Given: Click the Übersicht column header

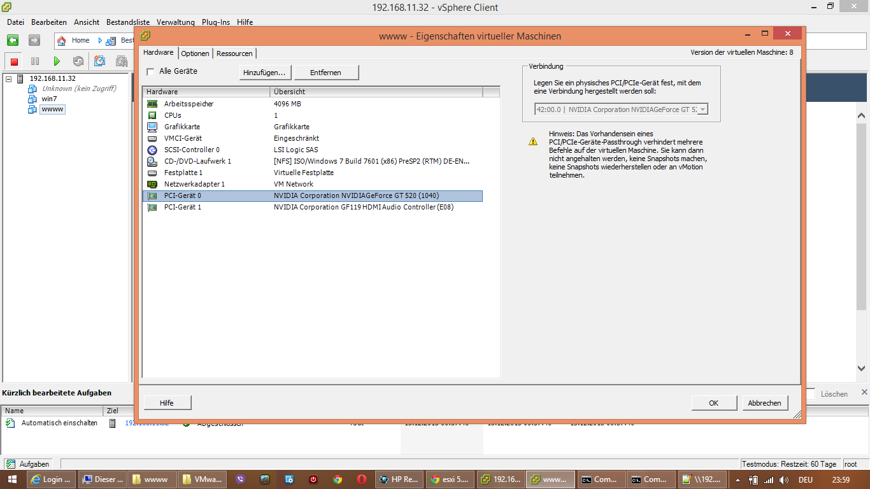Looking at the screenshot, I should [376, 92].
